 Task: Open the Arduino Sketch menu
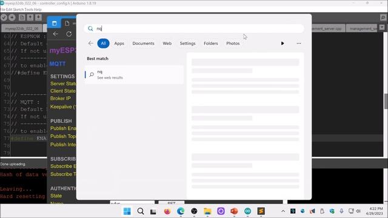(18, 10)
